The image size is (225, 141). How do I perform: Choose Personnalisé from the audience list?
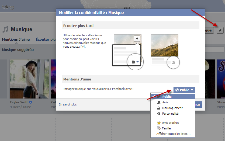[170, 114]
